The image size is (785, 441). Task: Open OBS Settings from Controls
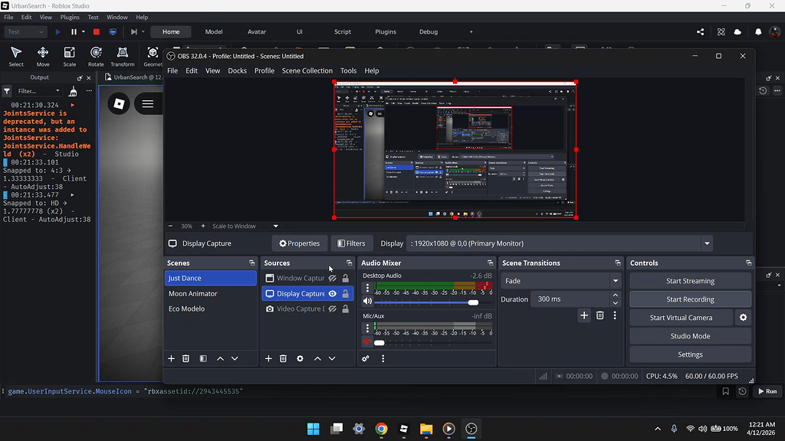[690, 354]
